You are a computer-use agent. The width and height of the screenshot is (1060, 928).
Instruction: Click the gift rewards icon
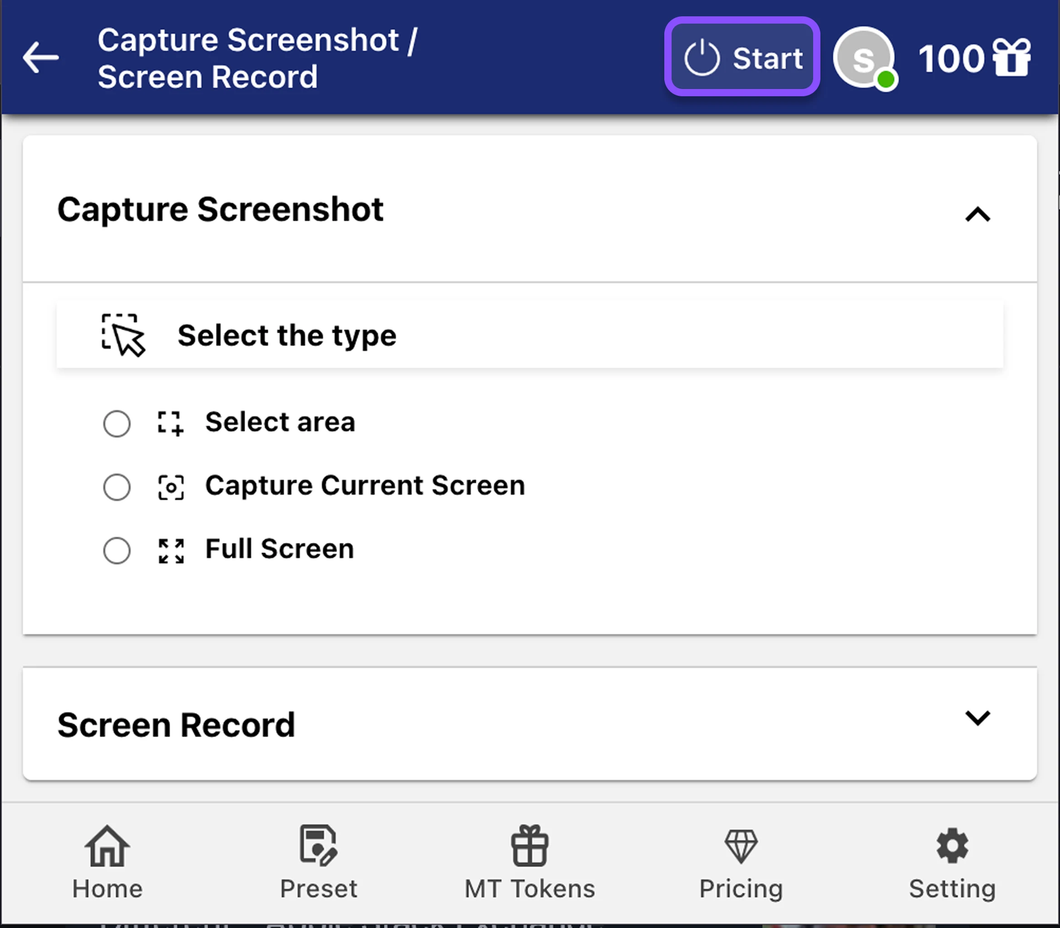(x=1011, y=58)
